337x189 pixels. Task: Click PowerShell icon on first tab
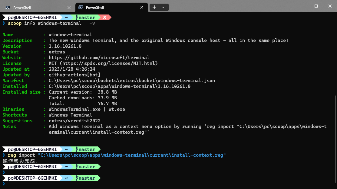pos(8,8)
